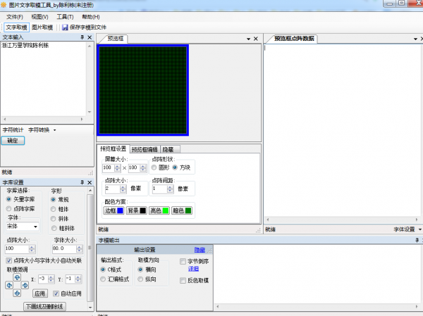Enable 反色取模 checkbox
This screenshot has height=316, width=423.
tap(183, 280)
